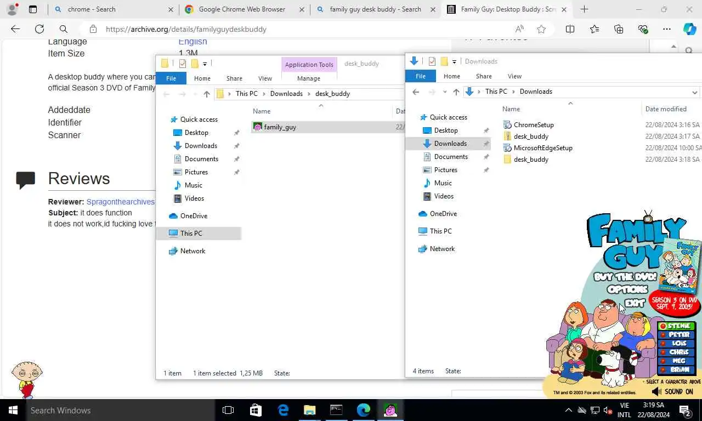This screenshot has width=702, height=421.
Task: Select the MicrosoftEdgeSetup file
Action: click(x=537, y=147)
